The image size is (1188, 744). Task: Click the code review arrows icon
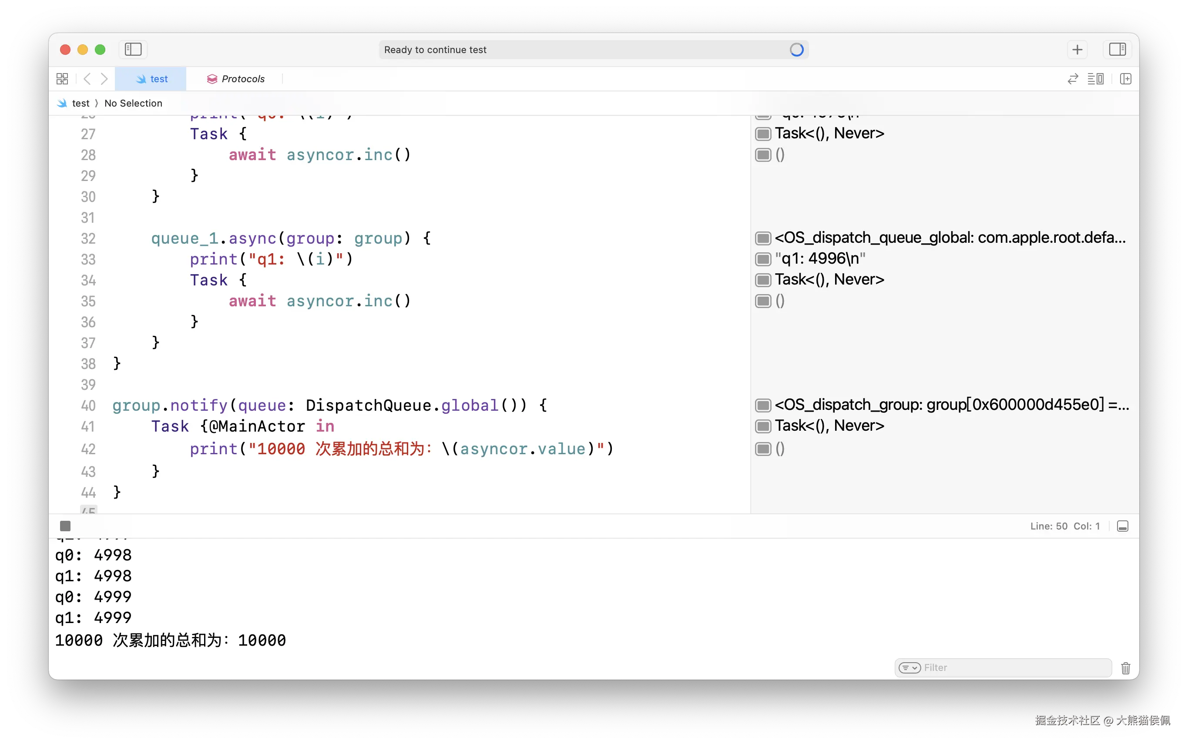1073,79
